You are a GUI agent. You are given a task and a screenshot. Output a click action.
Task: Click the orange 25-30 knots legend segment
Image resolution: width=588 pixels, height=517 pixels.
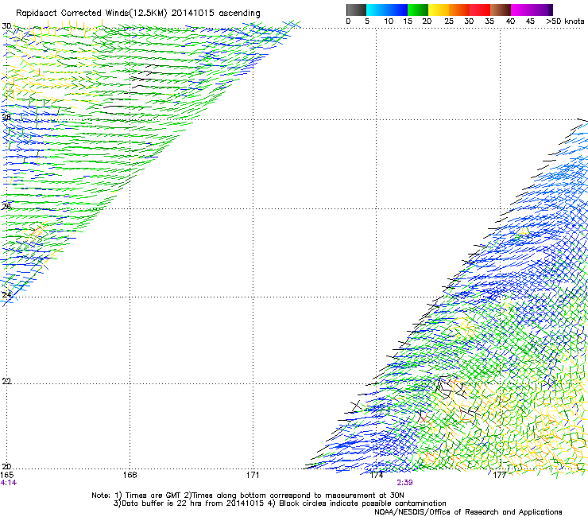[x=459, y=10]
